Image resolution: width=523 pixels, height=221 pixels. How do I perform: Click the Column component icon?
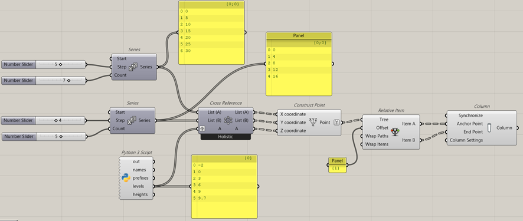489,128
